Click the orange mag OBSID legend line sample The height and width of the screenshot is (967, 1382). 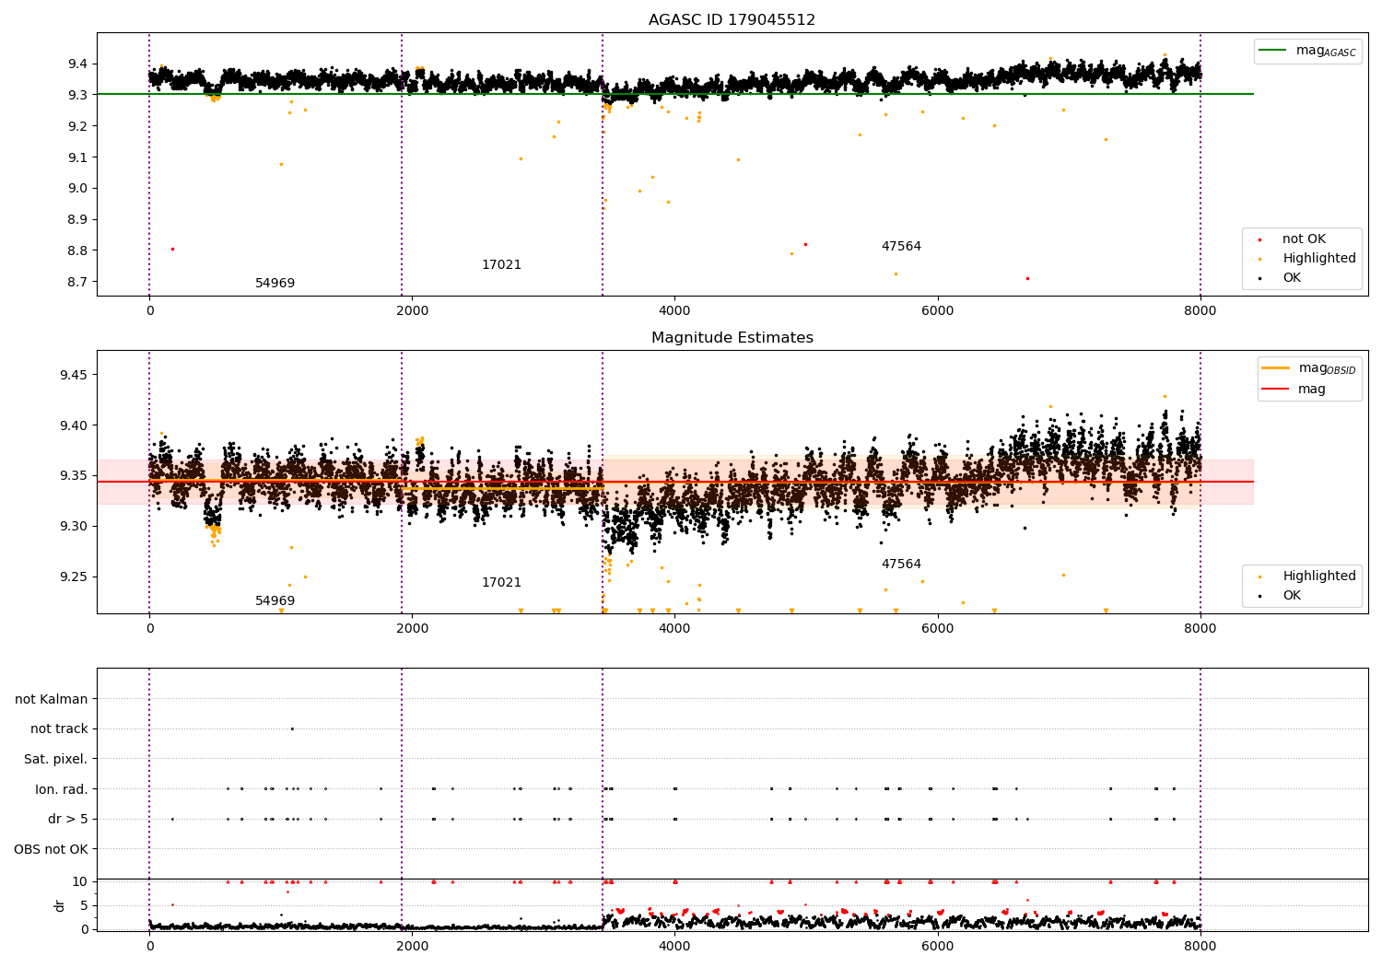(x=1276, y=368)
